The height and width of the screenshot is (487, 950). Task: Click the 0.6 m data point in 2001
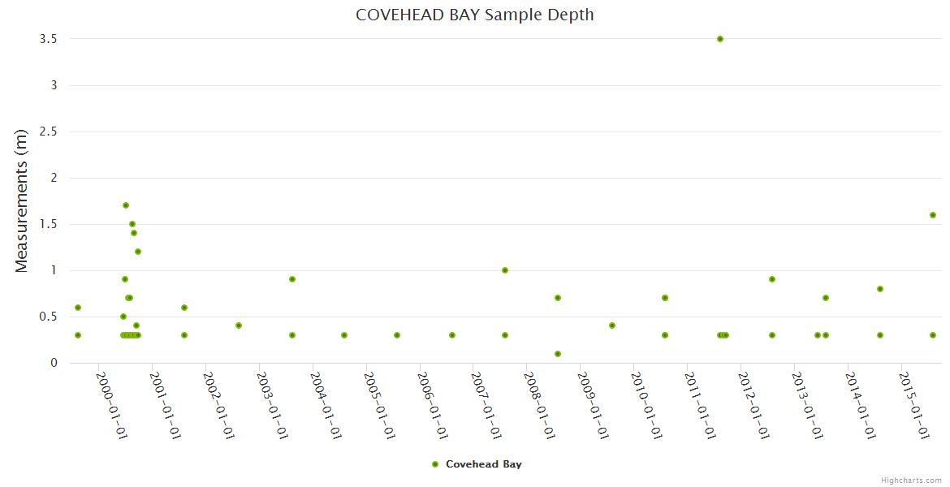pyautogui.click(x=184, y=308)
